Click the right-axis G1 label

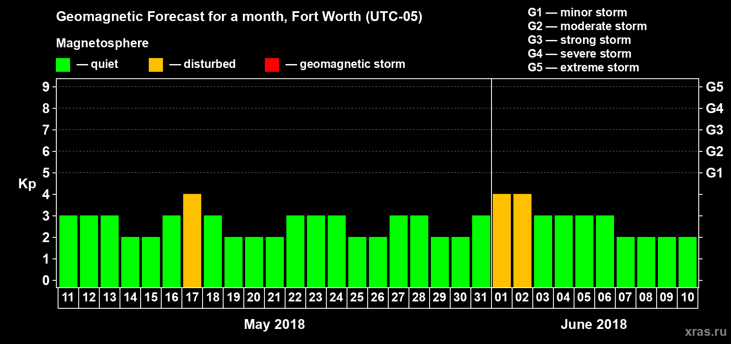[715, 173]
